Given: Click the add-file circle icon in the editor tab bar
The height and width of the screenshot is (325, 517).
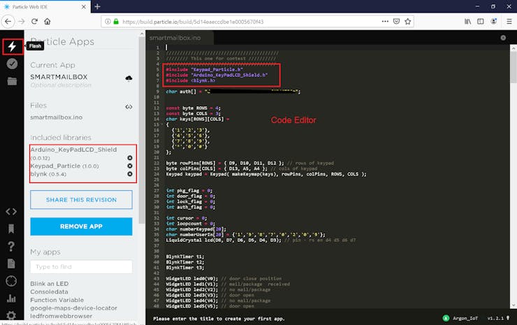Looking at the screenshot, I should [x=503, y=38].
